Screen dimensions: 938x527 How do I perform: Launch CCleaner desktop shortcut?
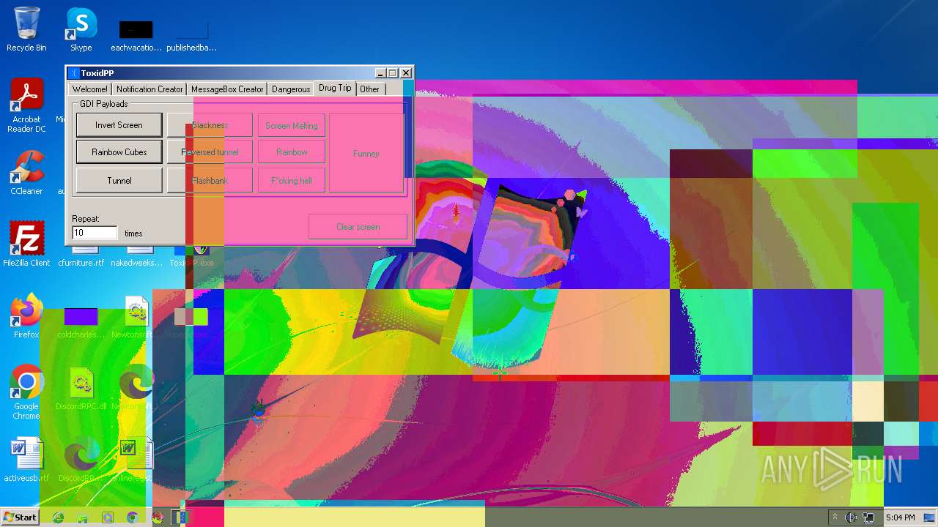click(26, 173)
